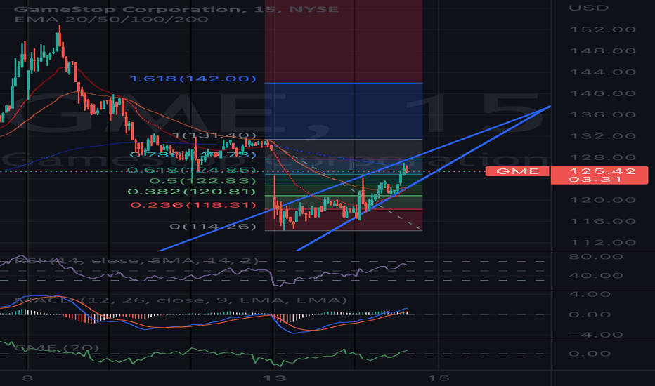
Task: Click the 140.00 price axis value
Action: [603, 93]
